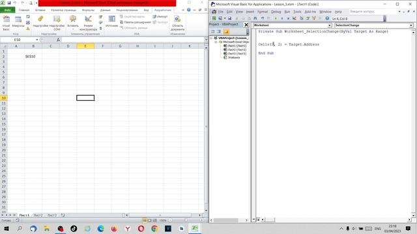Viewport: 417px width, 234px height.
Task: Open the Файл tab in Excel
Action: 7,10
